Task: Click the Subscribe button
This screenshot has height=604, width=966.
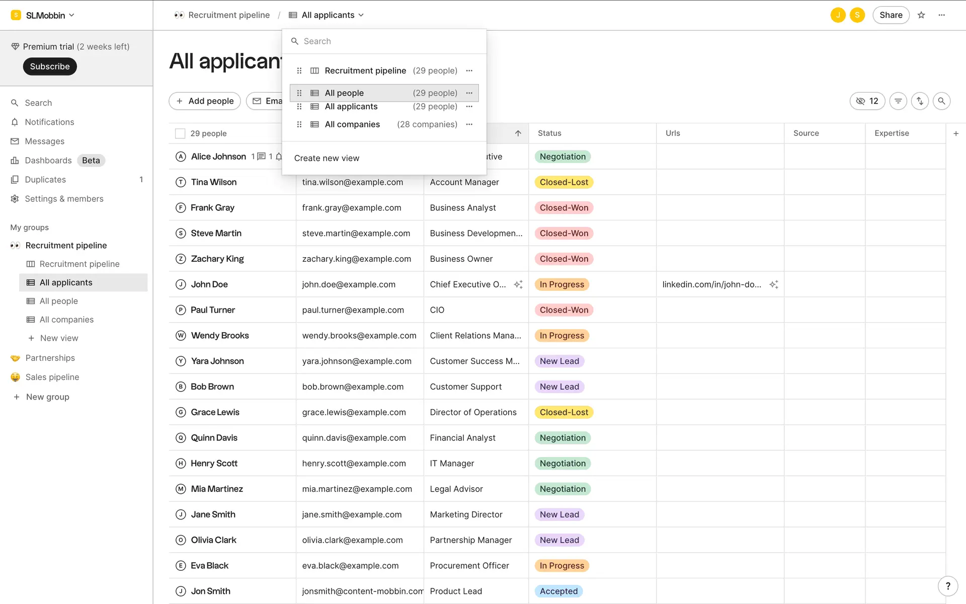Action: pyautogui.click(x=50, y=66)
